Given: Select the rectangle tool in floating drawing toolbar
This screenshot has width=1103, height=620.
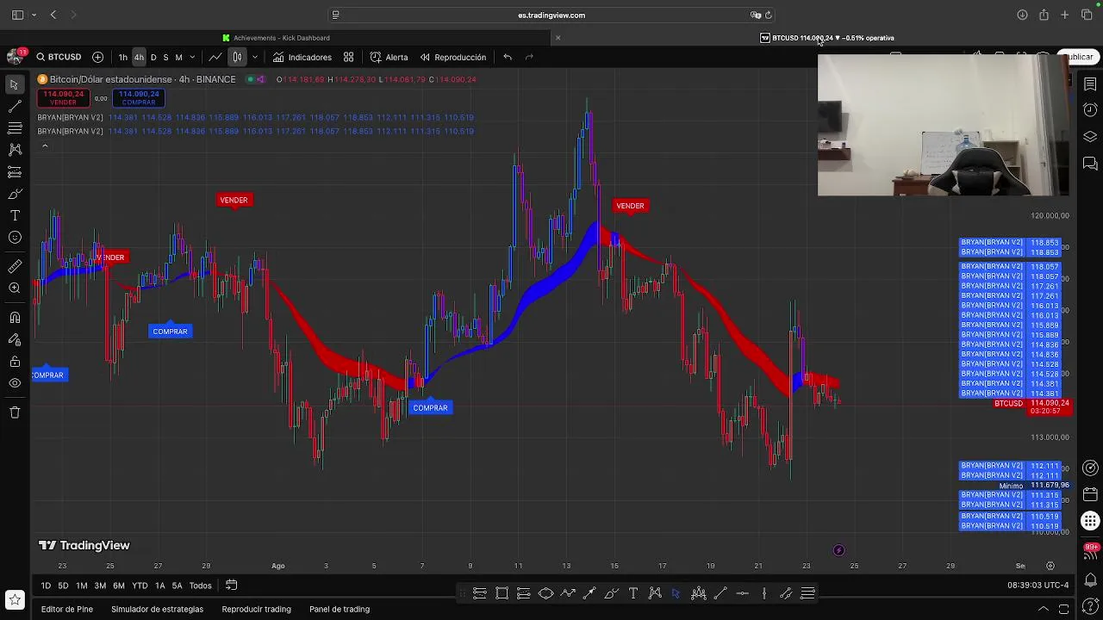Looking at the screenshot, I should tap(502, 593).
